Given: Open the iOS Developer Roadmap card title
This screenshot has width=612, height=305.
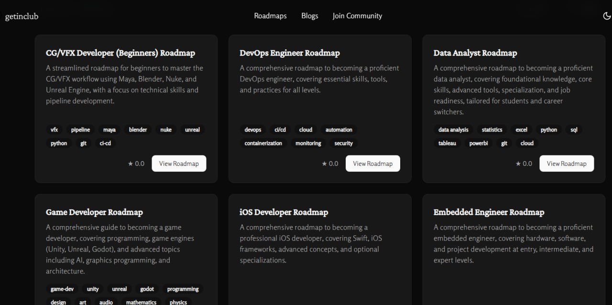Looking at the screenshot, I should (x=284, y=212).
